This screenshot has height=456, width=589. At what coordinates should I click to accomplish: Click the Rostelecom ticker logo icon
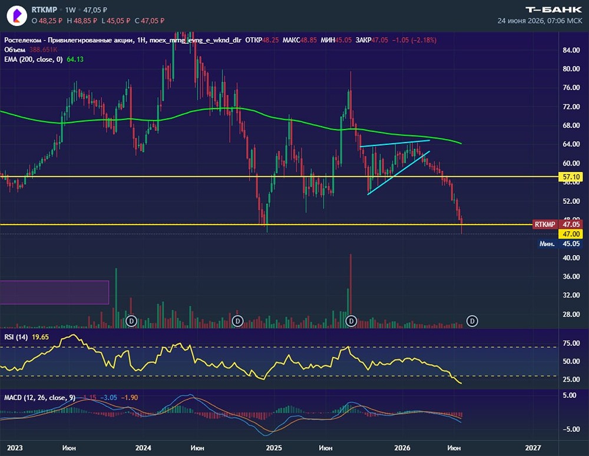coord(16,16)
